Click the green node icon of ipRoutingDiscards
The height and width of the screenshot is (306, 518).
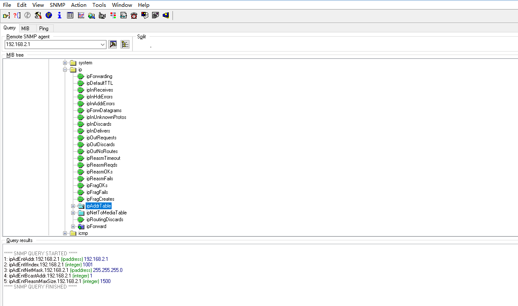click(x=81, y=219)
